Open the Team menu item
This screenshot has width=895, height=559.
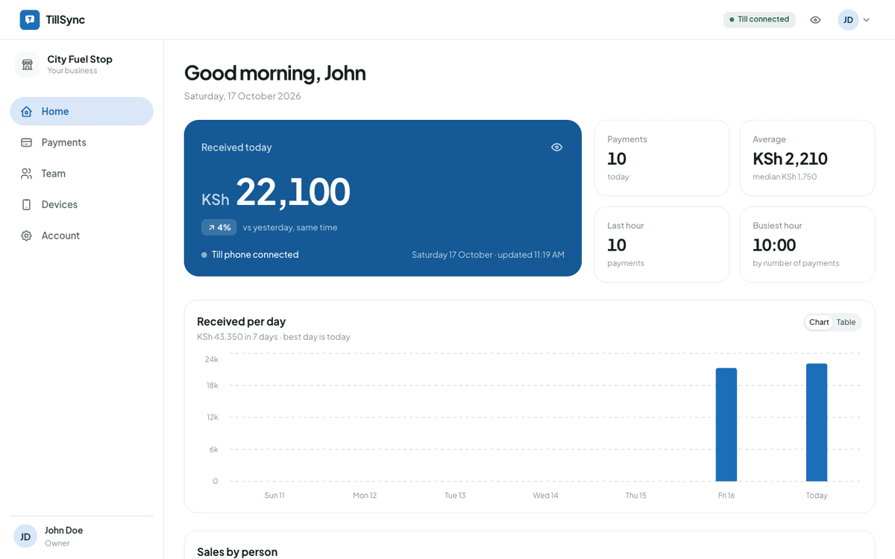81,174
